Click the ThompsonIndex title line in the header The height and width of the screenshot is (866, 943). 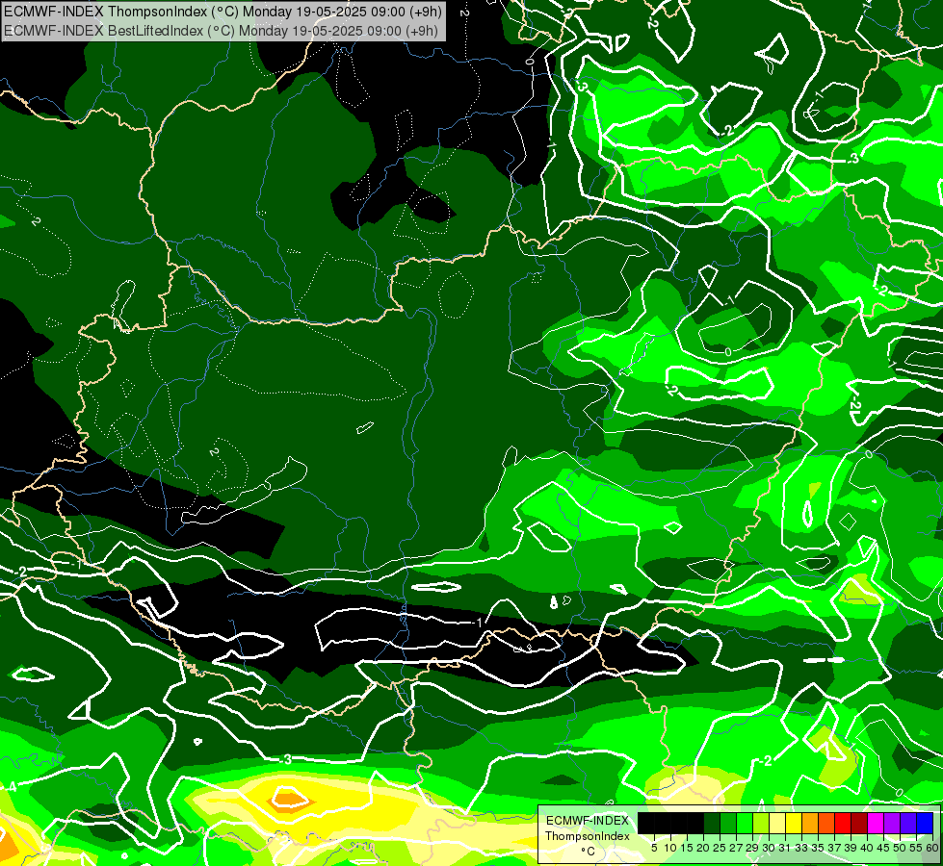(x=223, y=11)
